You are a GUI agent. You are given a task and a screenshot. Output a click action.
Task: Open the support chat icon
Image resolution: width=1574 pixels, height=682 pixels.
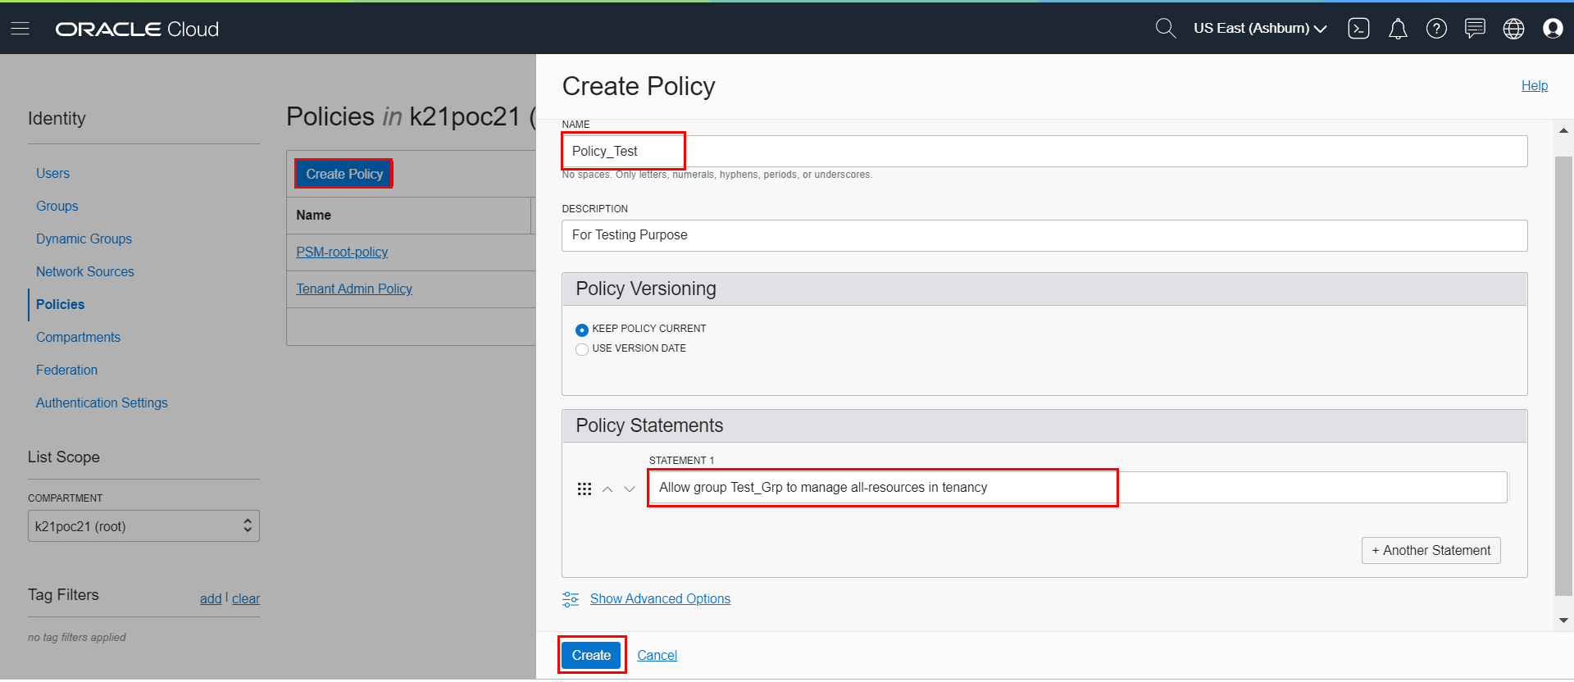pyautogui.click(x=1475, y=29)
